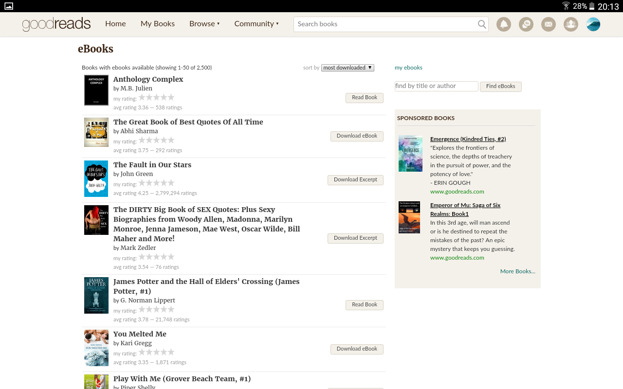Screen dimensions: 623x389
Task: Click the You Melted Me cover thumbnail
Action: (x=96, y=348)
